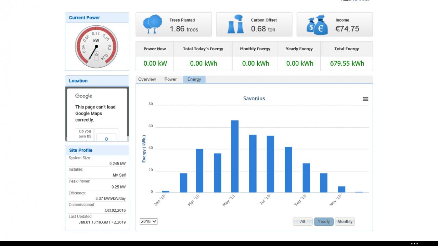Show All time energy range
Image resolution: width=438 pixels, height=246 pixels.
pyautogui.click(x=302, y=222)
